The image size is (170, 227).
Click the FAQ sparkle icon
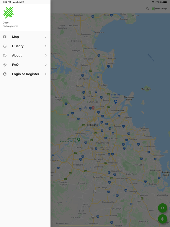coord(5,65)
